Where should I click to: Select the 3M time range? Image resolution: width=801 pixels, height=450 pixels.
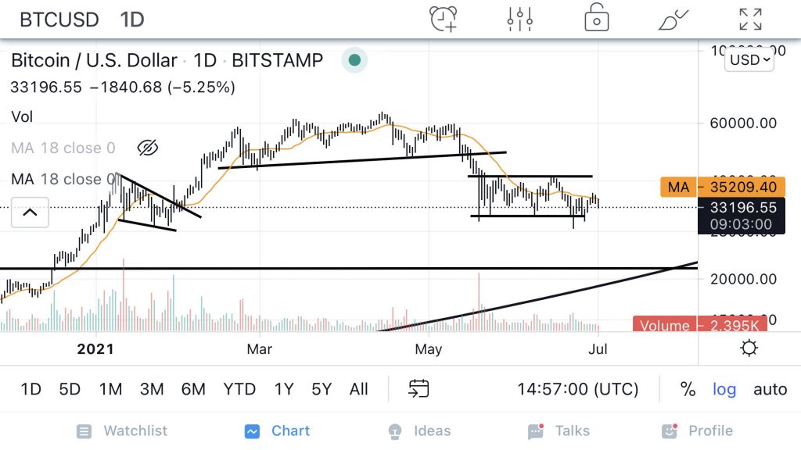(152, 389)
